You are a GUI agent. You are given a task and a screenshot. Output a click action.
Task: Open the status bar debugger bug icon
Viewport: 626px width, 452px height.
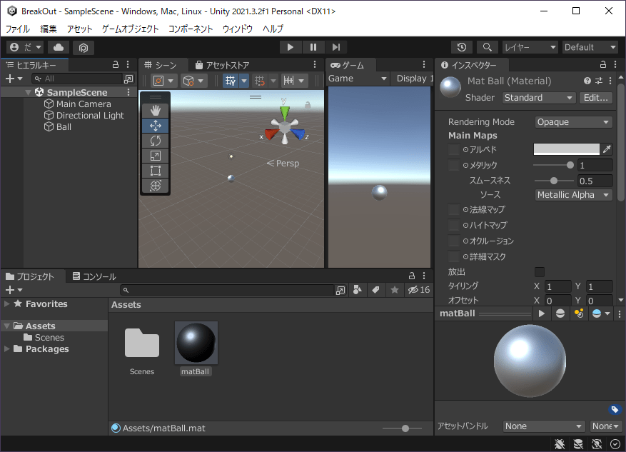pos(560,443)
